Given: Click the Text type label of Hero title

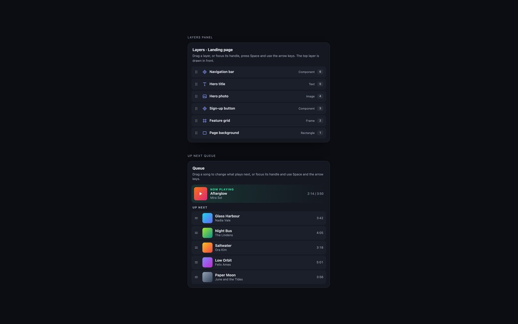Looking at the screenshot, I should tap(312, 84).
